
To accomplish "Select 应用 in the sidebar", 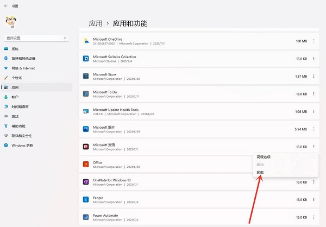I will point(36,87).
